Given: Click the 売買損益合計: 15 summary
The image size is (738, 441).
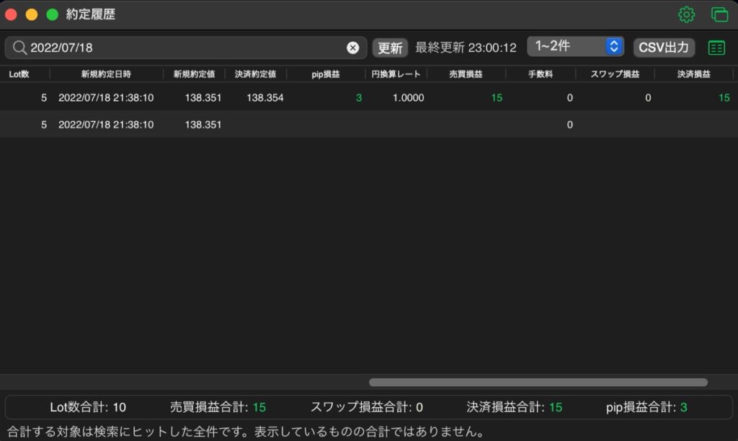Looking at the screenshot, I should click(x=218, y=407).
